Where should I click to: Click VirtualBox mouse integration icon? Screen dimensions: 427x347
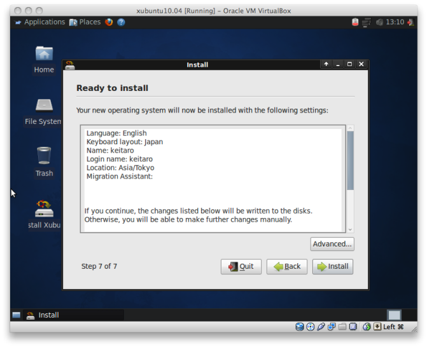tap(367, 327)
